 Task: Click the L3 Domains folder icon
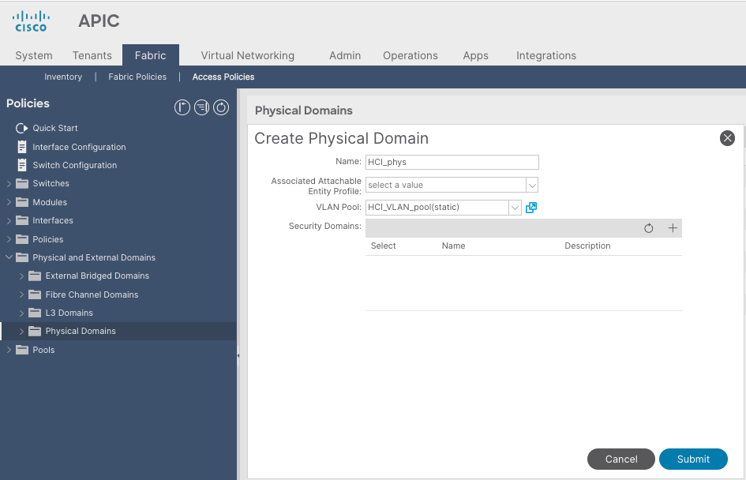pos(35,313)
